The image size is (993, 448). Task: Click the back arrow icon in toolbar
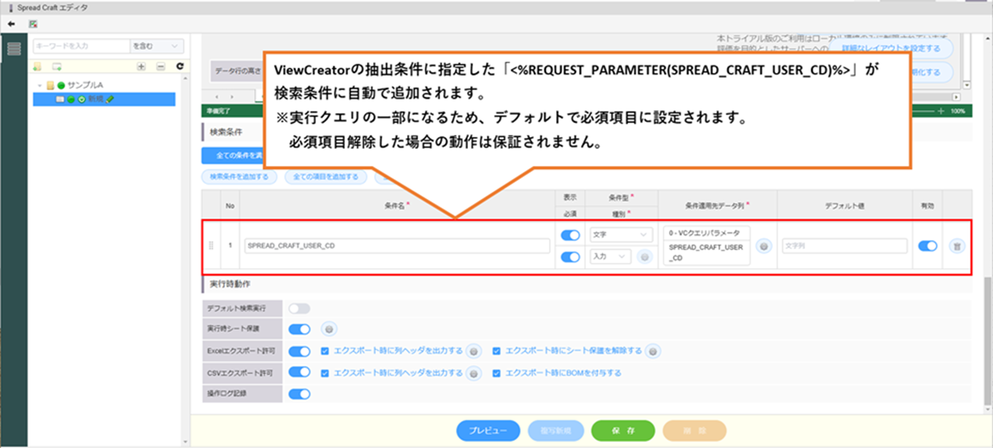point(12,24)
